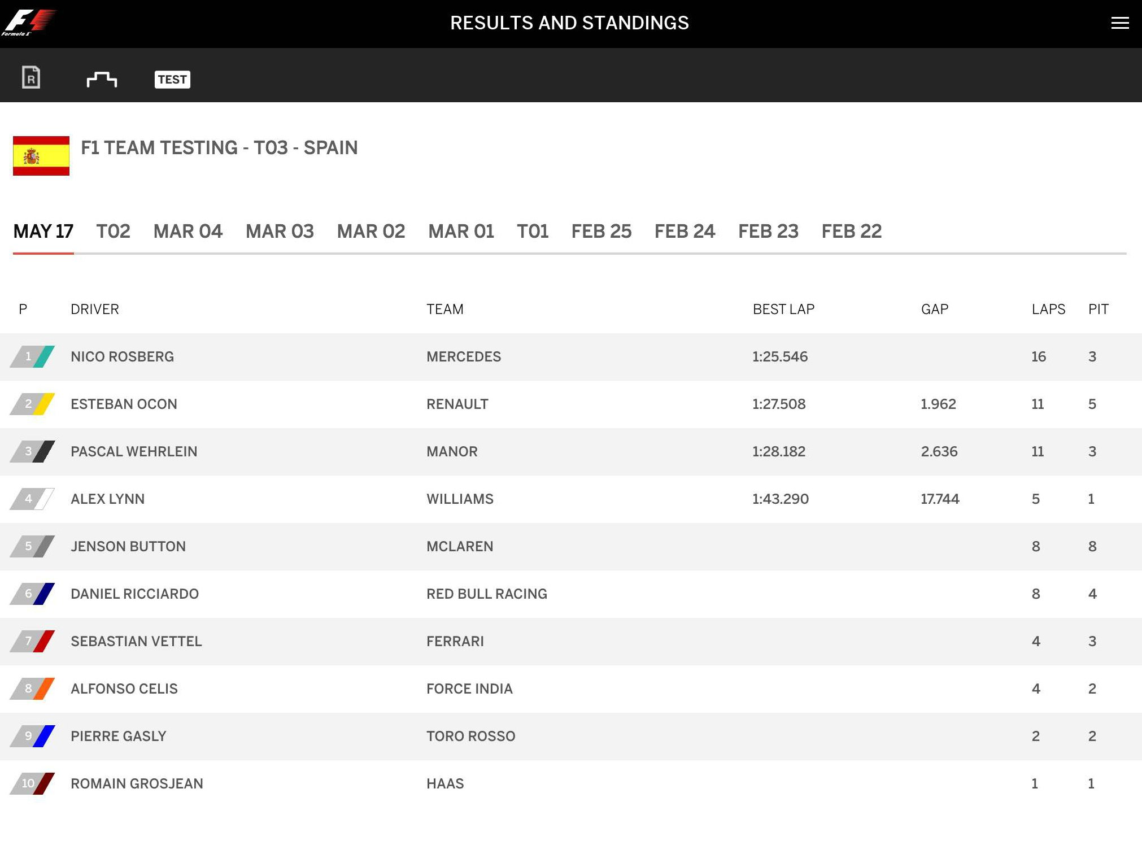The image size is (1142, 841).
Task: Click the Formula 1 logo
Action: (28, 23)
